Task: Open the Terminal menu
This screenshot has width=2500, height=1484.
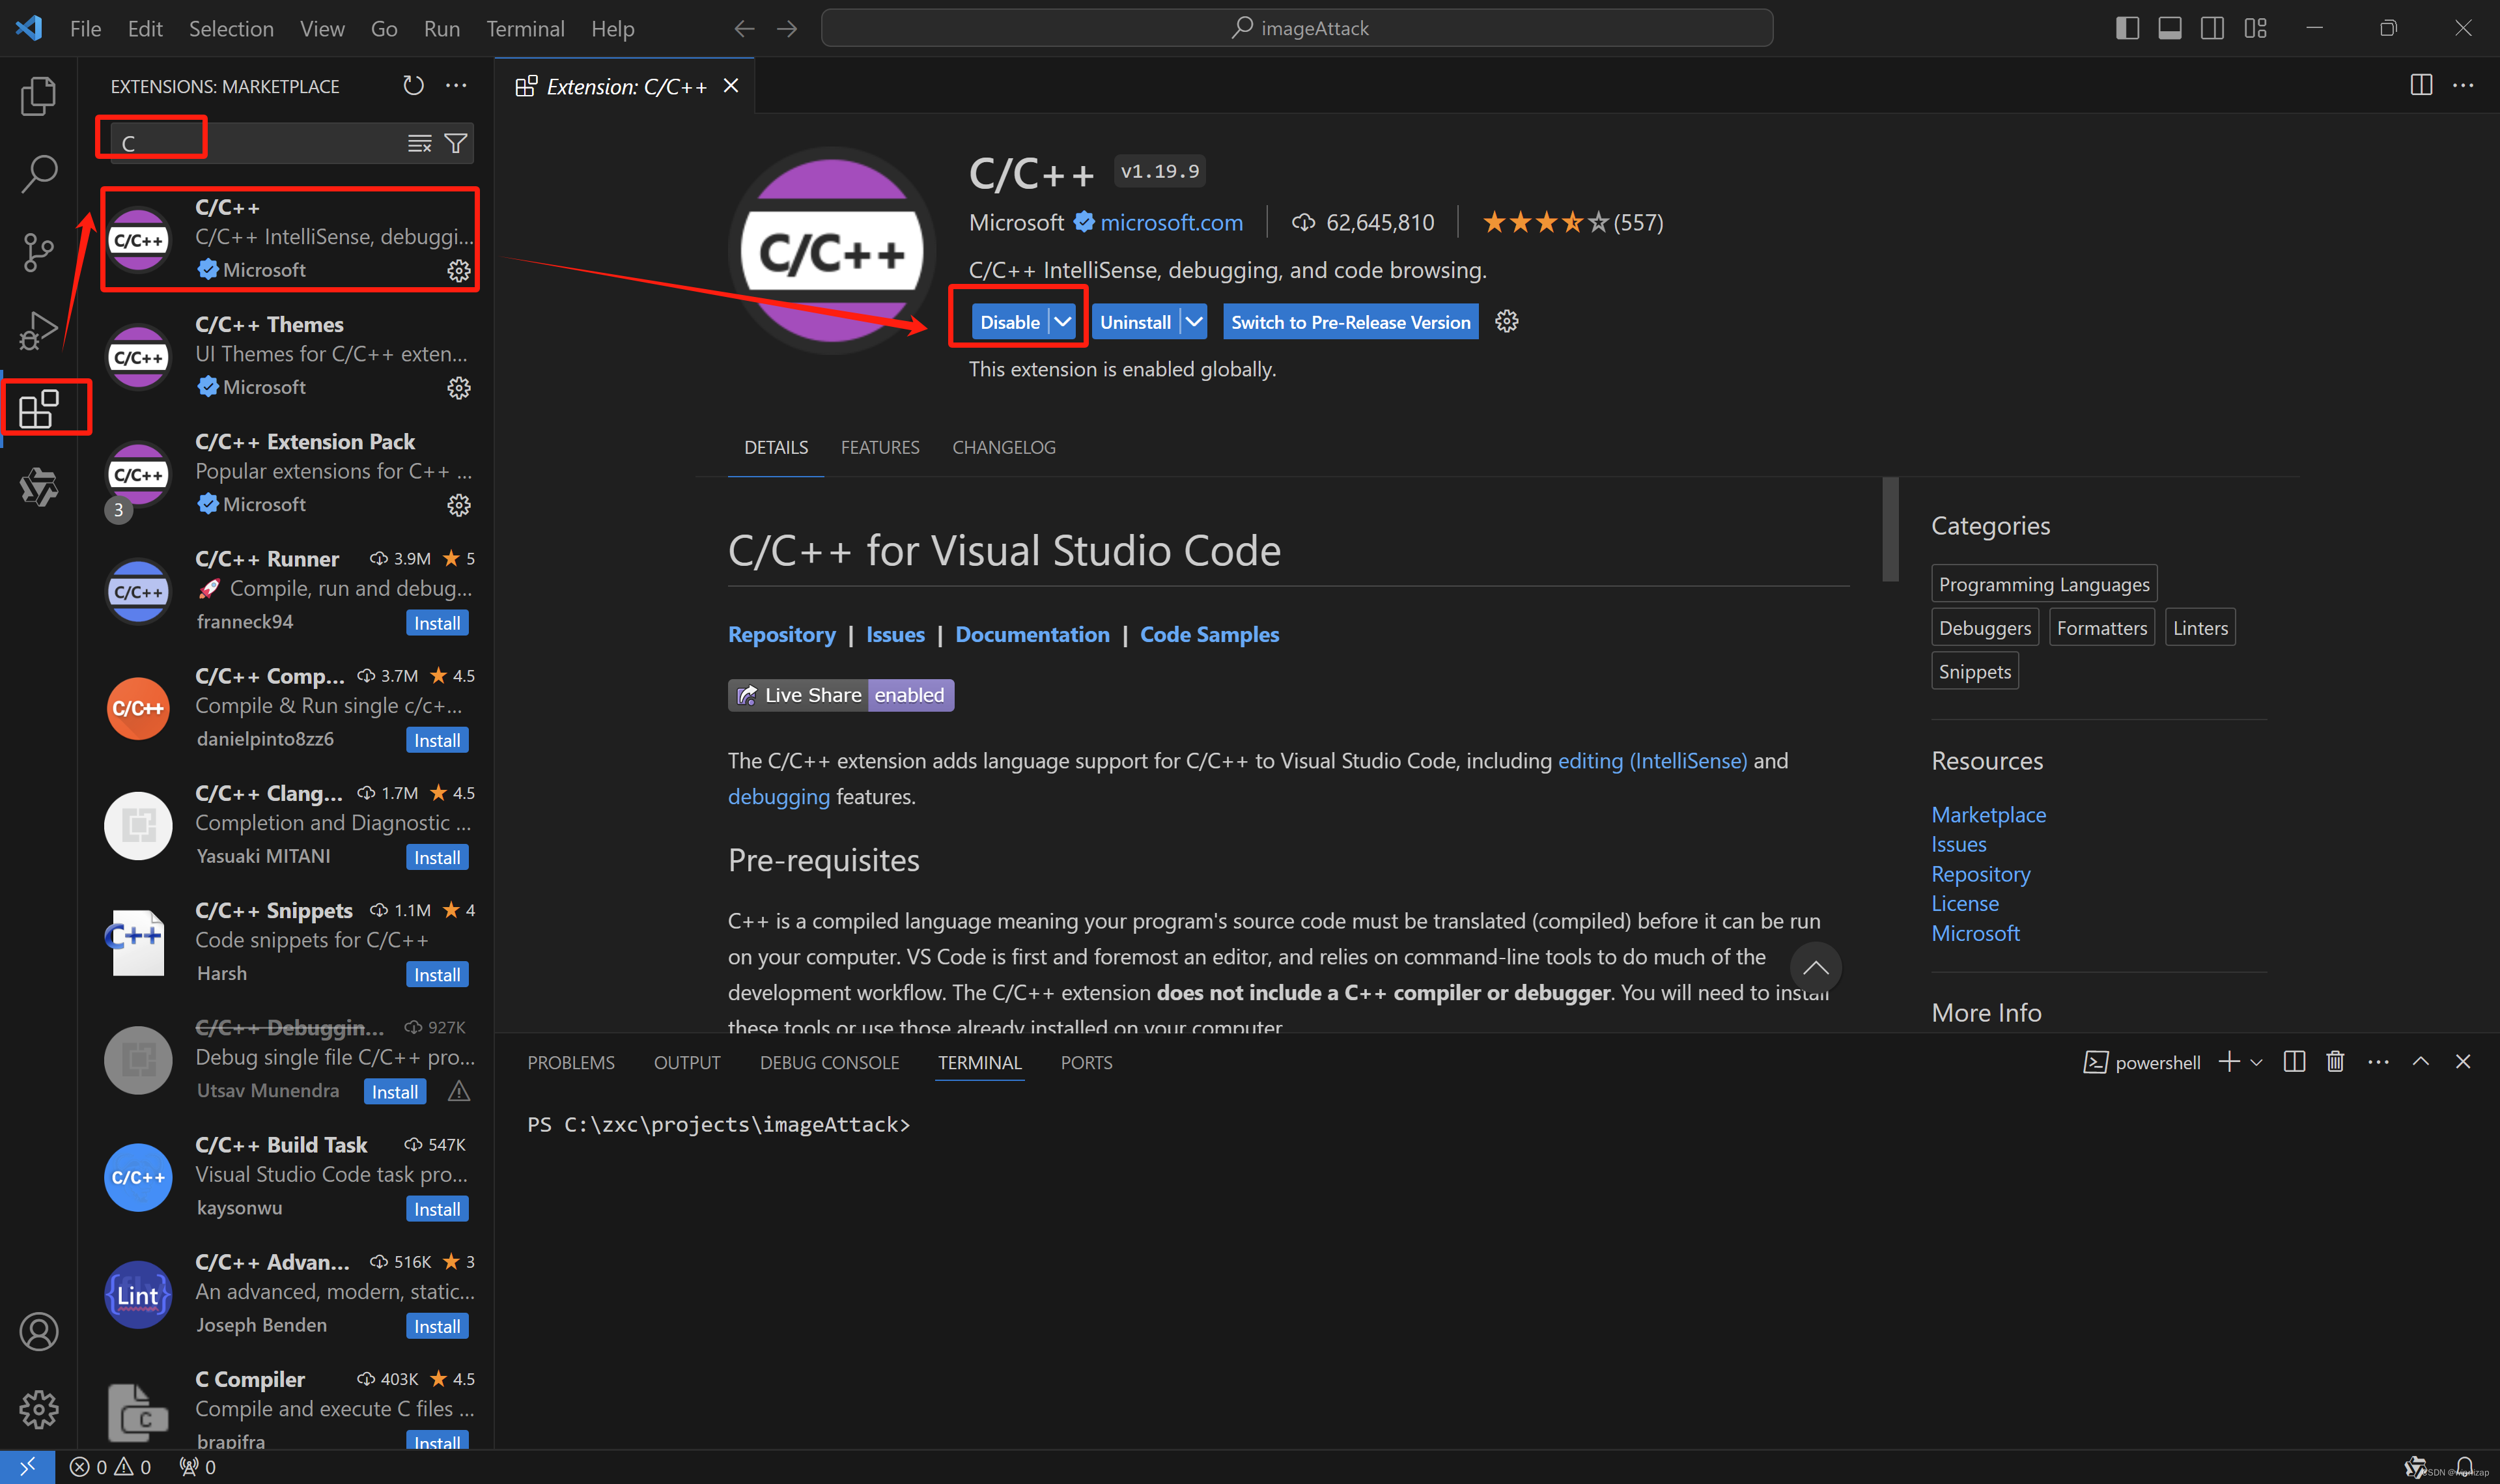Action: (525, 28)
